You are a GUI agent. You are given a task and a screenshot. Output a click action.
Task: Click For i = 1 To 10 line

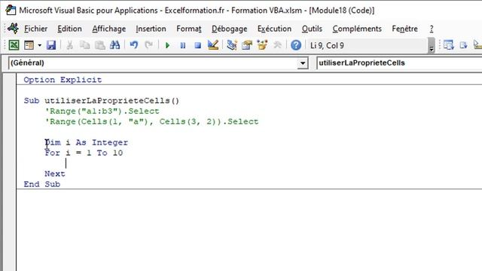84,153
